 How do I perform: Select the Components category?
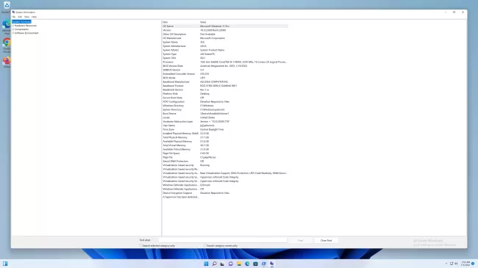[21, 29]
